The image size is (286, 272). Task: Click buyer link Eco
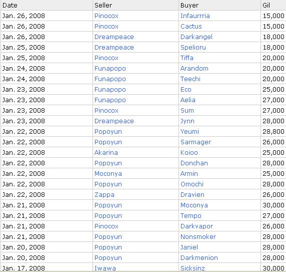pos(185,90)
